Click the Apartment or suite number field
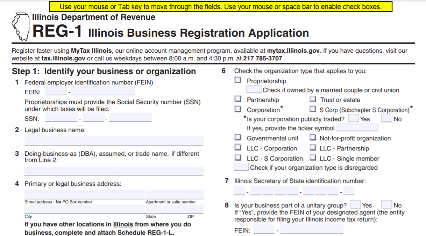 tap(175, 194)
